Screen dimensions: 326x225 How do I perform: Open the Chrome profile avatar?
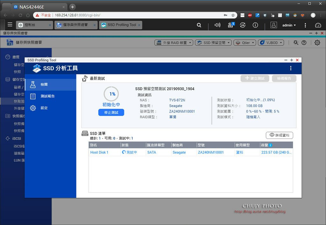313,15
